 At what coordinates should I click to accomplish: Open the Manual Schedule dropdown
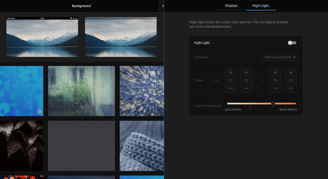click(280, 57)
